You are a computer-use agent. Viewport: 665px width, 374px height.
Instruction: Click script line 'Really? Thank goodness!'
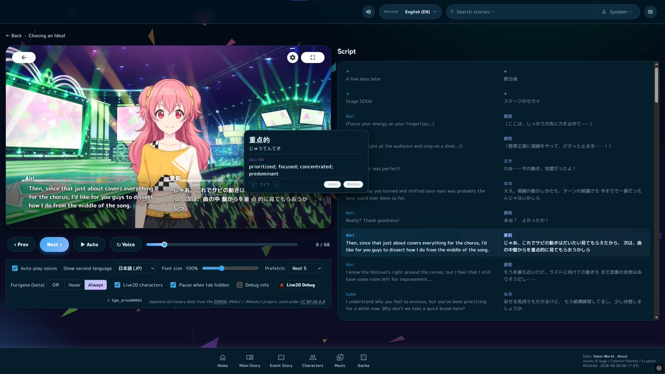pos(372,221)
